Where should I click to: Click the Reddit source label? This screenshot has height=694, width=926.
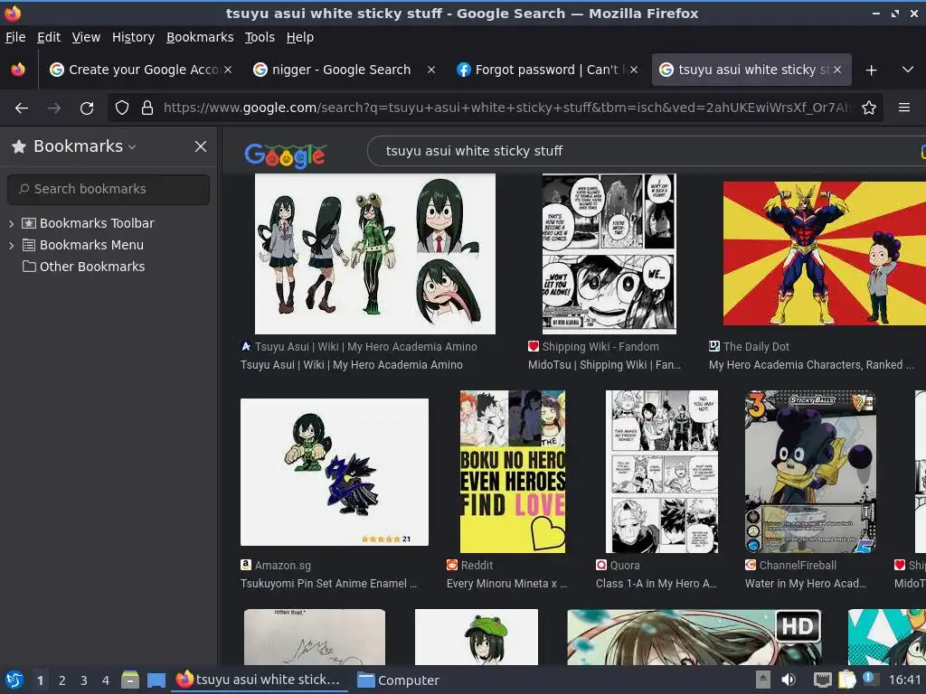(477, 566)
